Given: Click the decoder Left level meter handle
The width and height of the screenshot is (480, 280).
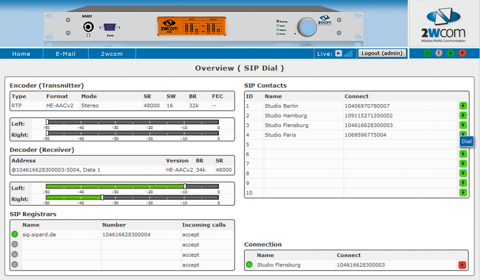Looking at the screenshot, I should (185, 186).
